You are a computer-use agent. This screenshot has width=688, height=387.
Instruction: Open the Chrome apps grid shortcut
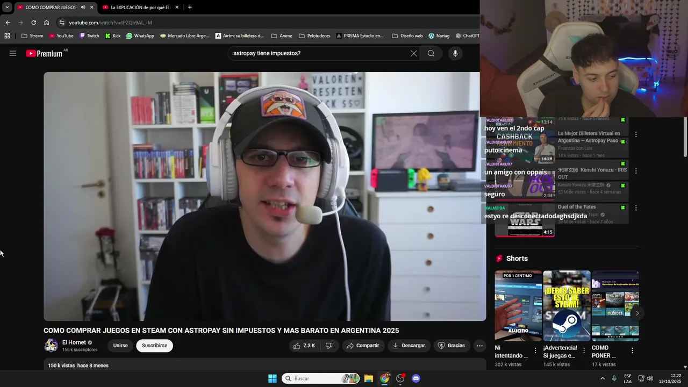point(7,36)
